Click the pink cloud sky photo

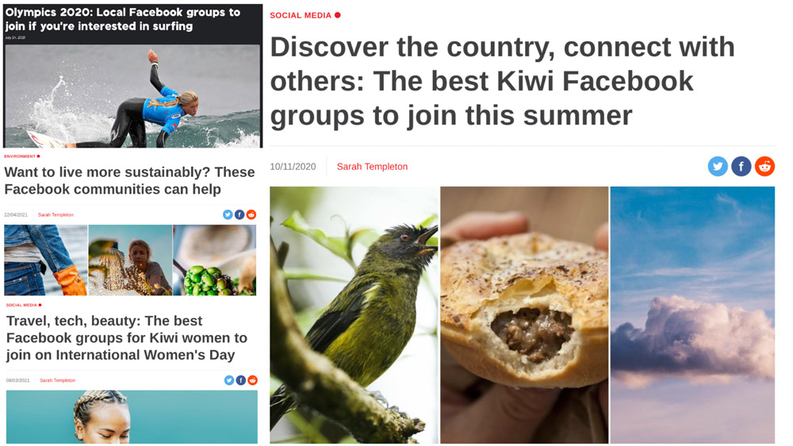(x=692, y=315)
